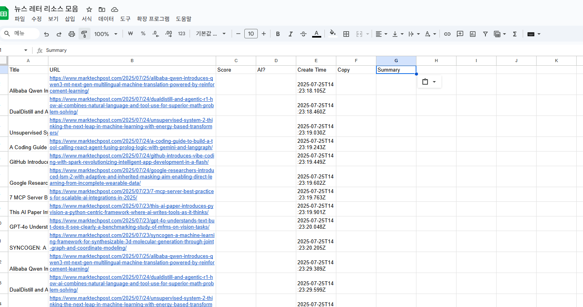Toggle italic formatting
This screenshot has height=307, width=583.
[291, 34]
